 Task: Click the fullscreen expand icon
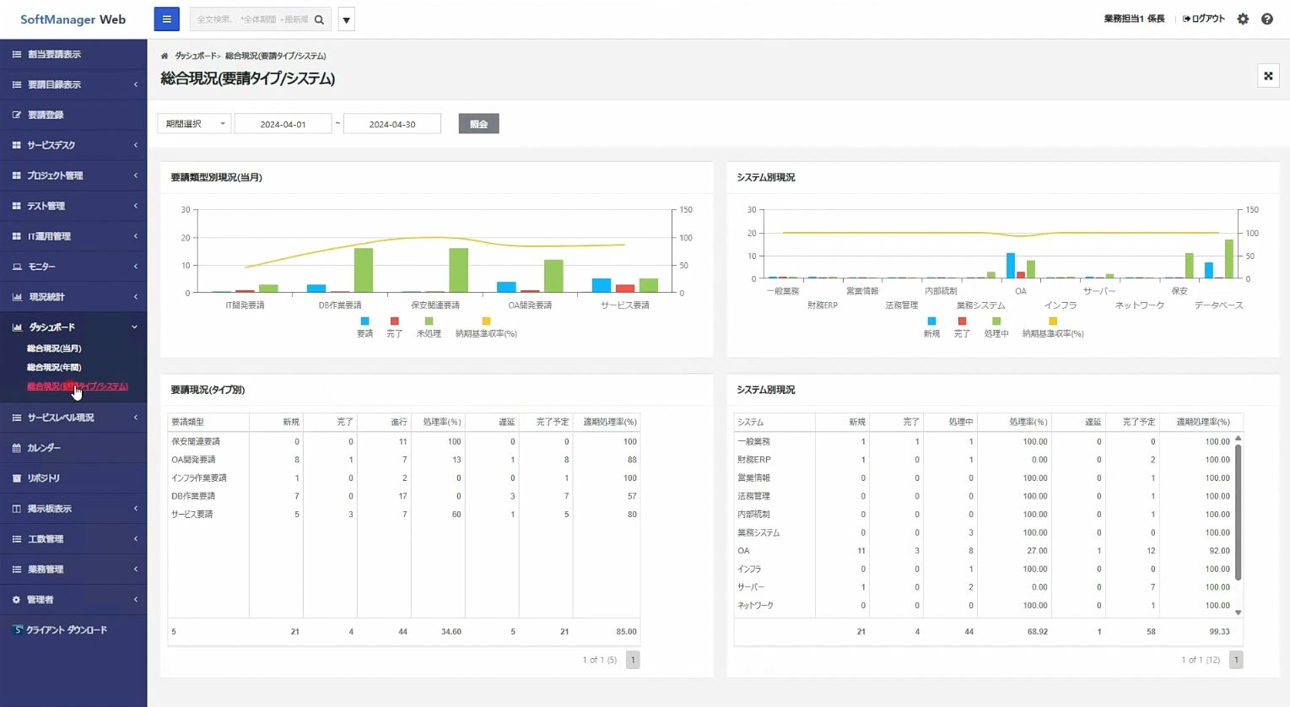click(x=1267, y=76)
